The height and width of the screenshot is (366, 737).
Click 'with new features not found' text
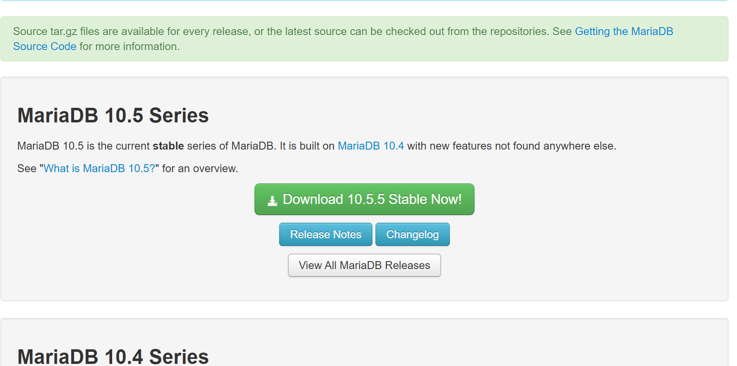(x=473, y=146)
